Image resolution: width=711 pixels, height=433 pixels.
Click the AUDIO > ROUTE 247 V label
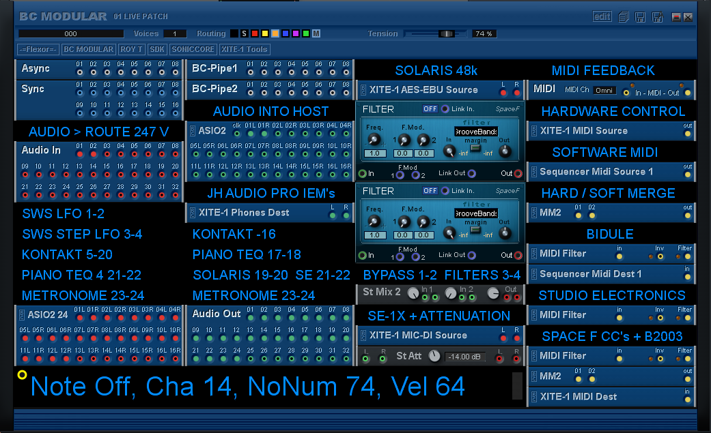pos(99,132)
